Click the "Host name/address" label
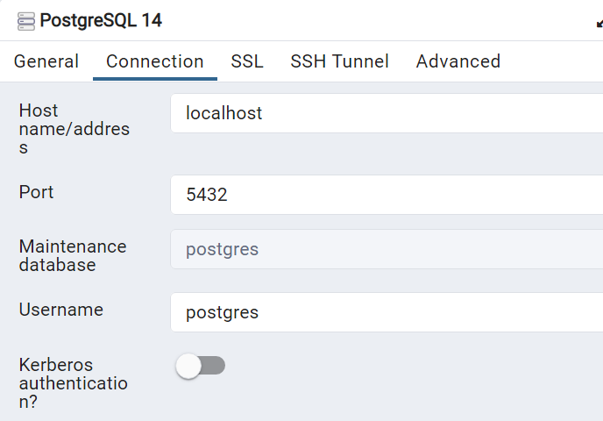Screen dimensions: 603x421 pyautogui.click(x=74, y=129)
